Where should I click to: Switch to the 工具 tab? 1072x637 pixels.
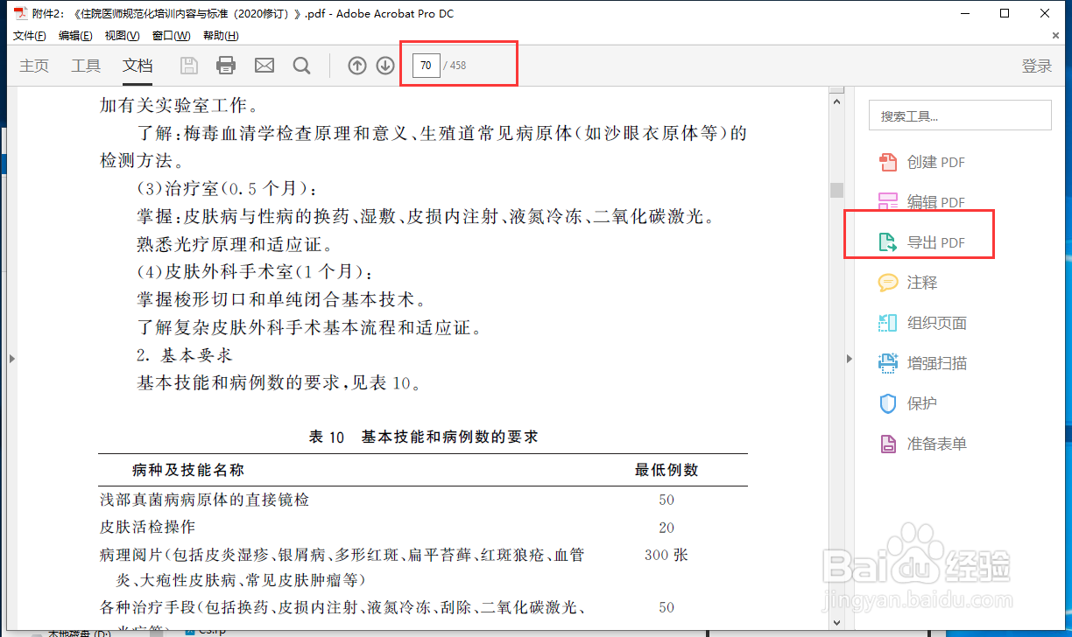pyautogui.click(x=86, y=66)
